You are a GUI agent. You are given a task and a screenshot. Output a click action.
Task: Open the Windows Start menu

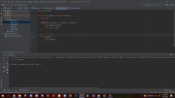coord(3,96)
